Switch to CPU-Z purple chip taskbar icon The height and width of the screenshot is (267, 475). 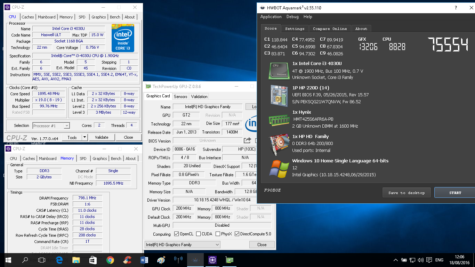click(212, 260)
